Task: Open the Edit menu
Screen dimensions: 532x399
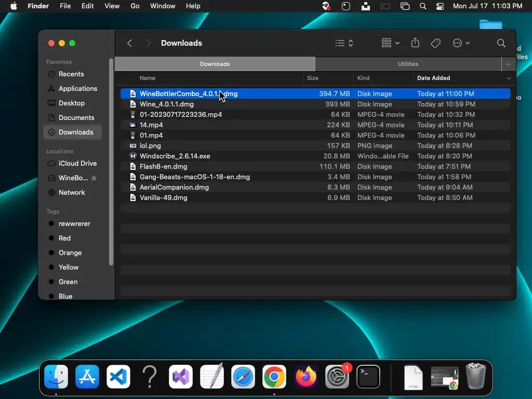Action: [x=87, y=6]
